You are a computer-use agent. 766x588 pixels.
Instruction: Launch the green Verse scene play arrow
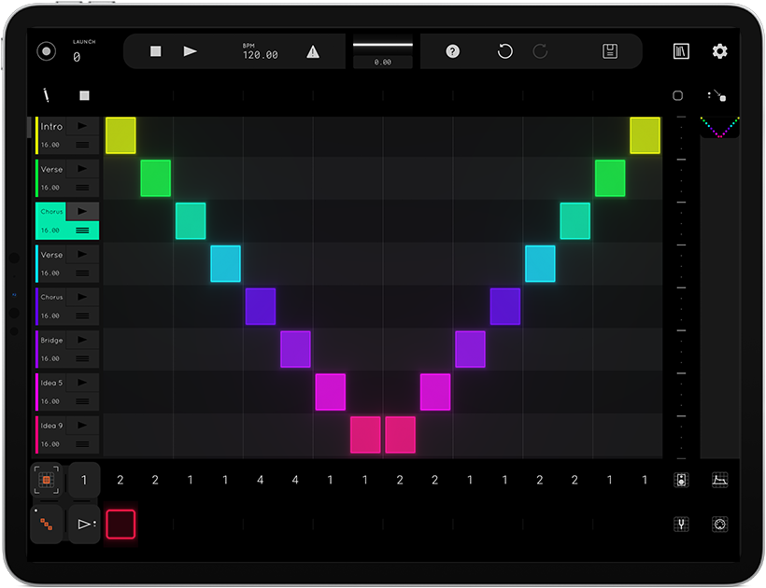click(82, 169)
